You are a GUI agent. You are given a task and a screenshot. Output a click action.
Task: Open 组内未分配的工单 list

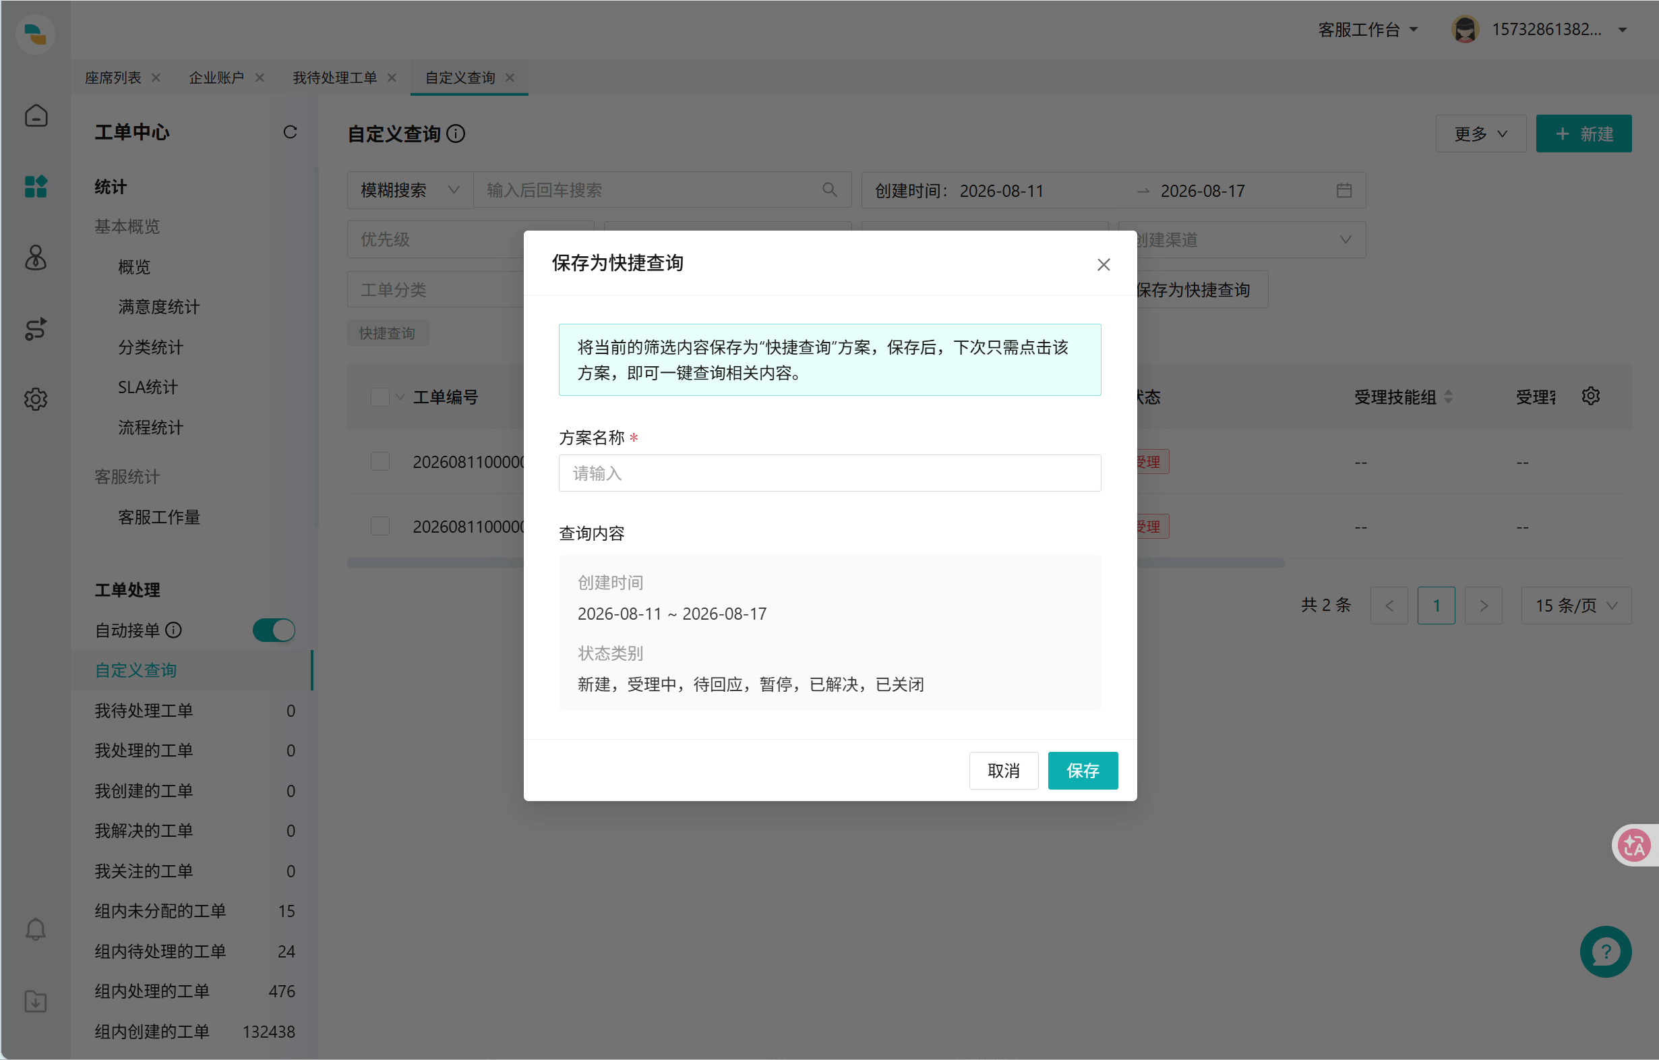(x=195, y=911)
